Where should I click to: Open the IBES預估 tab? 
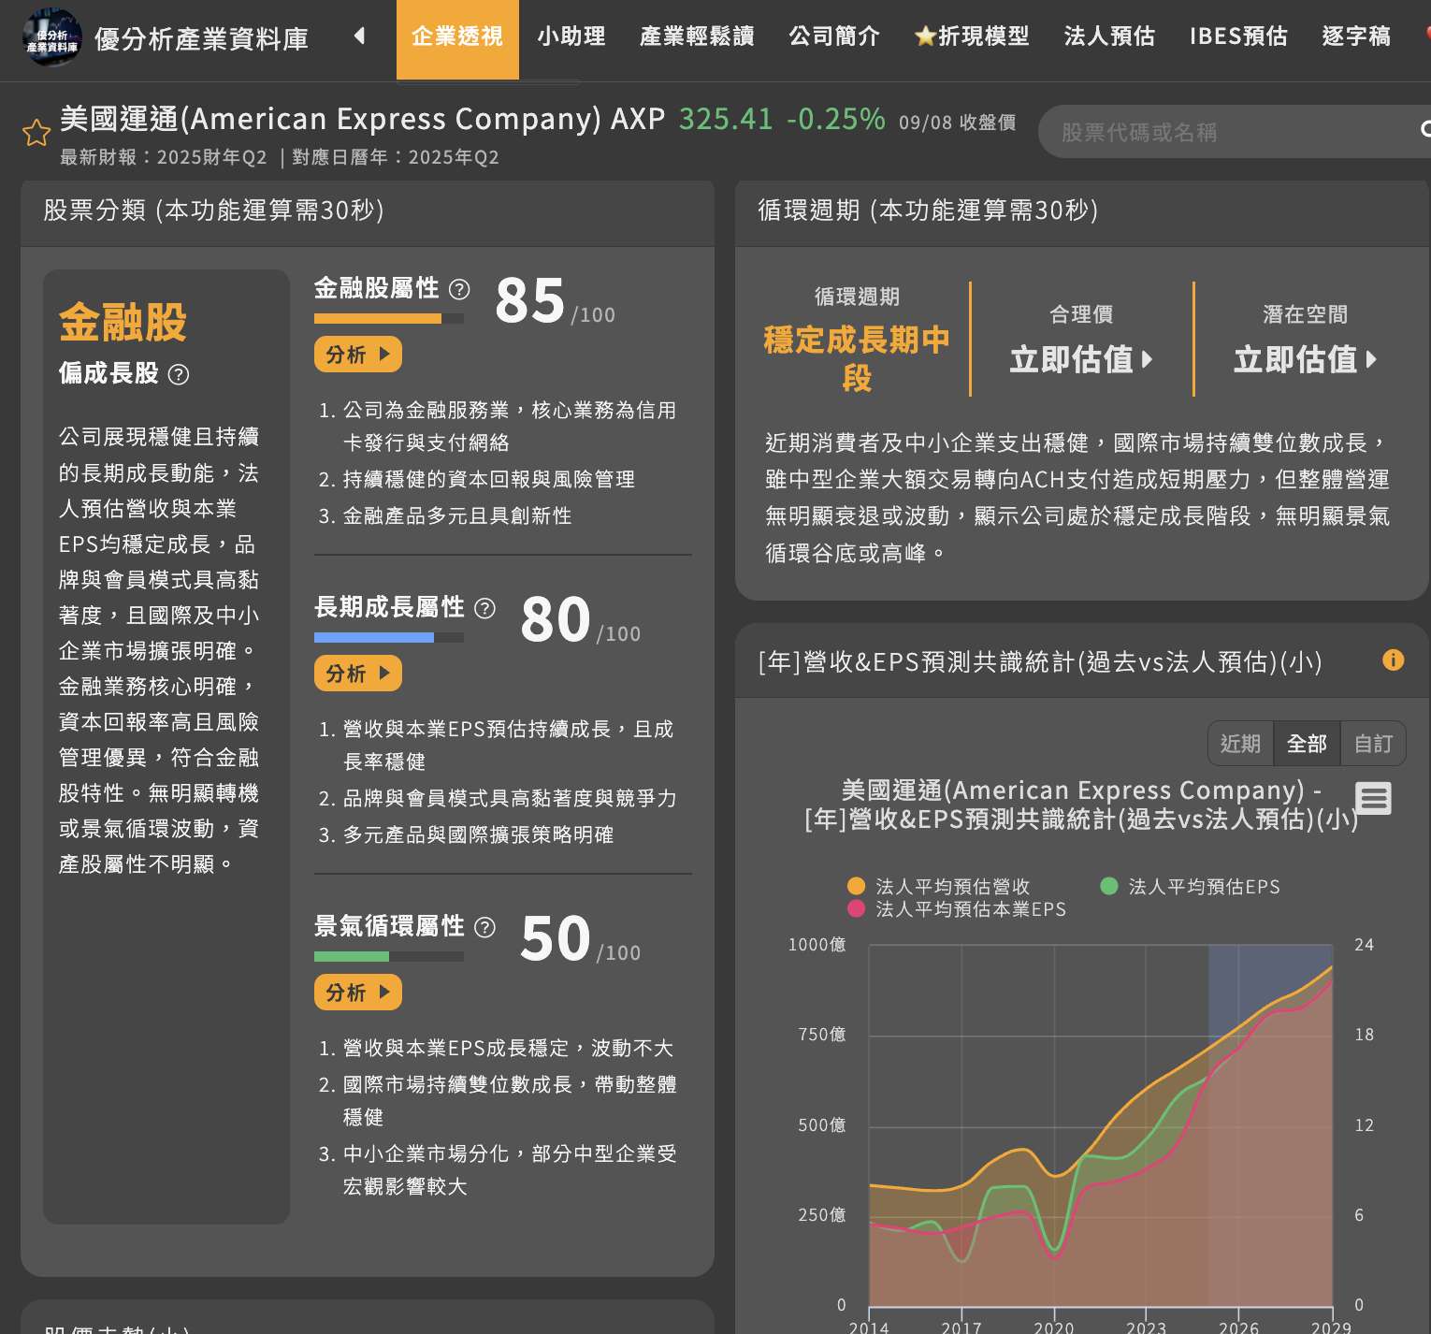(x=1238, y=36)
